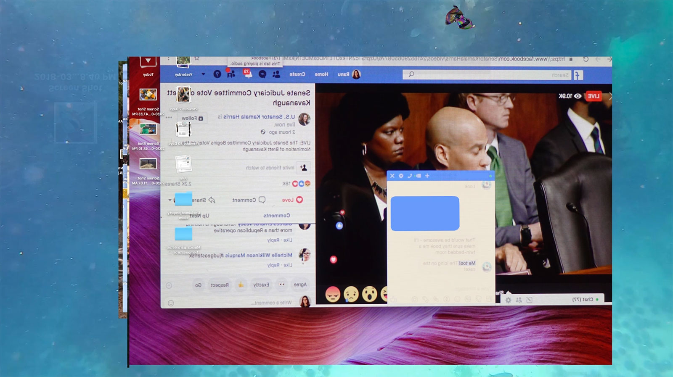Select the eyes emoji quick reply
Viewport: 673px width, 377px height.
pos(282,285)
